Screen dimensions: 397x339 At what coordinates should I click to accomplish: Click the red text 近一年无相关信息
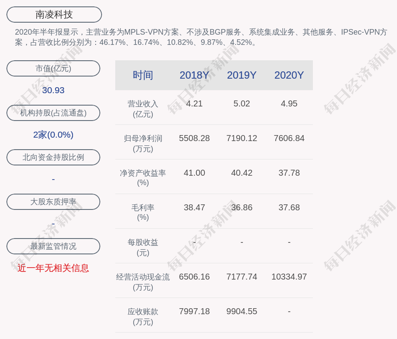click(x=53, y=268)
